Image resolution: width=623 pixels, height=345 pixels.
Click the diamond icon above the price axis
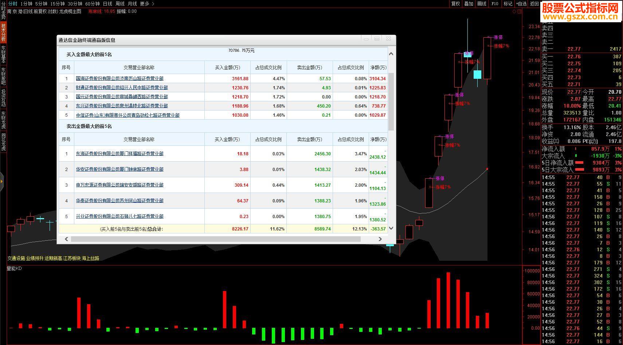coord(514,11)
